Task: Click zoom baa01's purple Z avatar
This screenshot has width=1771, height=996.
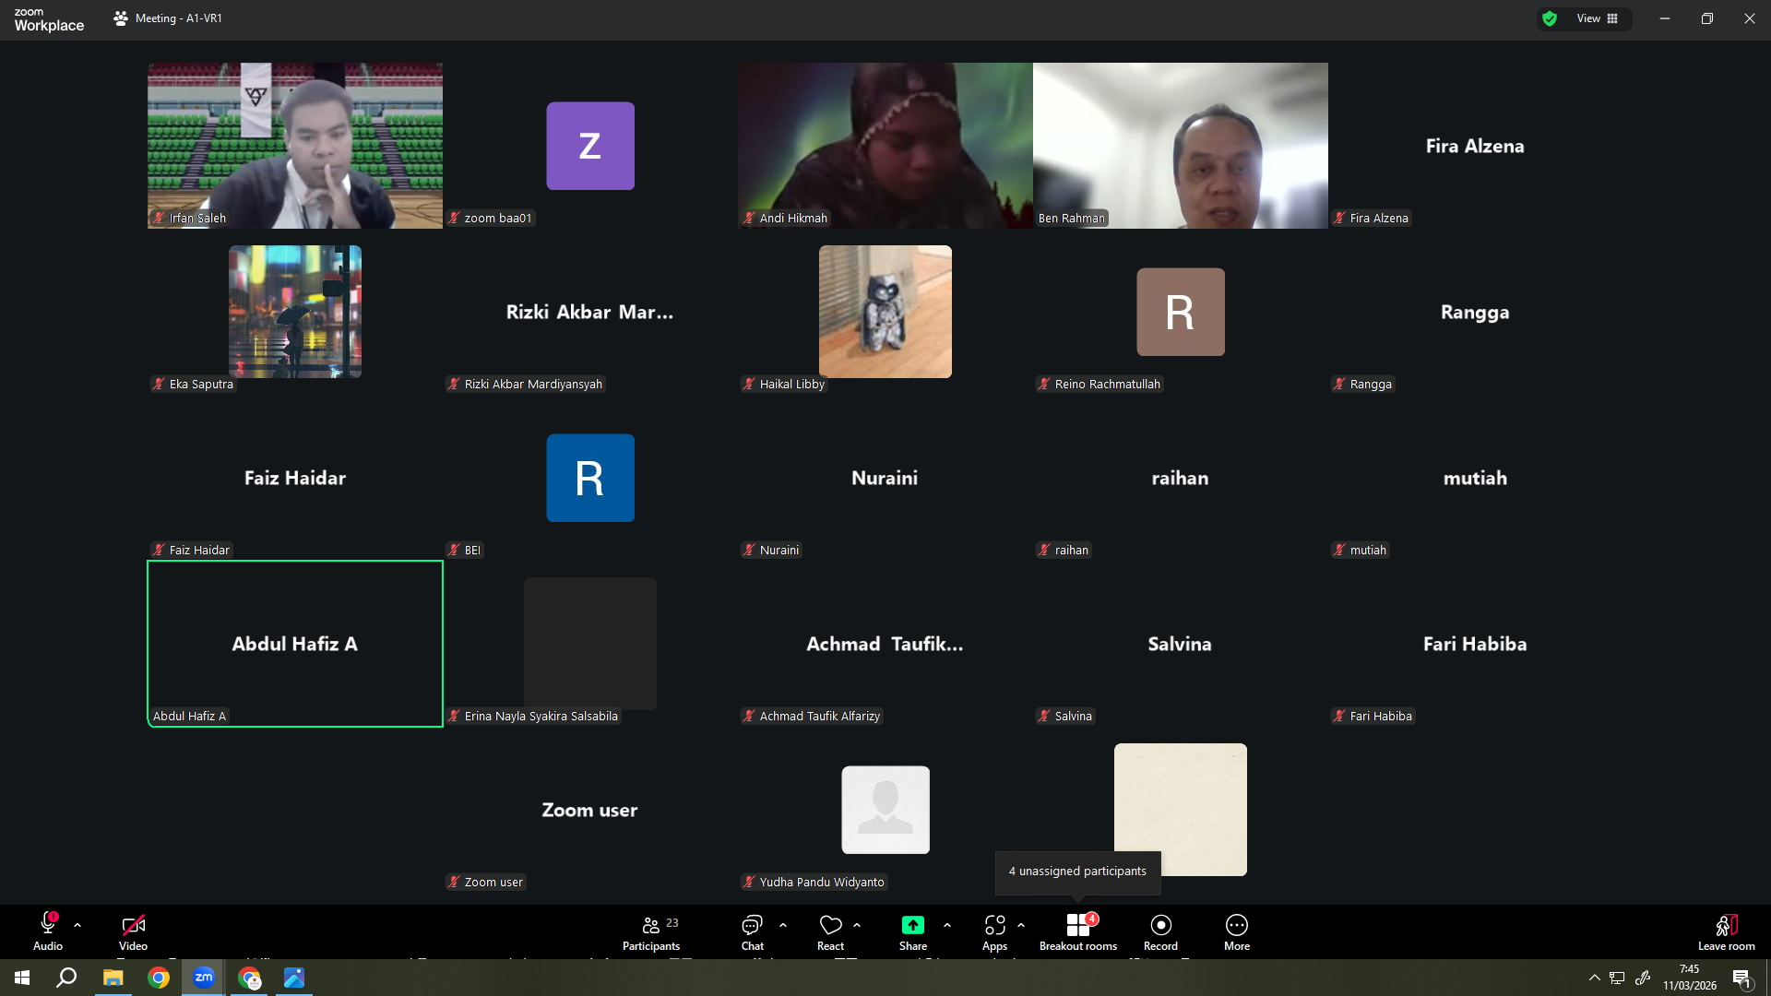Action: (590, 146)
